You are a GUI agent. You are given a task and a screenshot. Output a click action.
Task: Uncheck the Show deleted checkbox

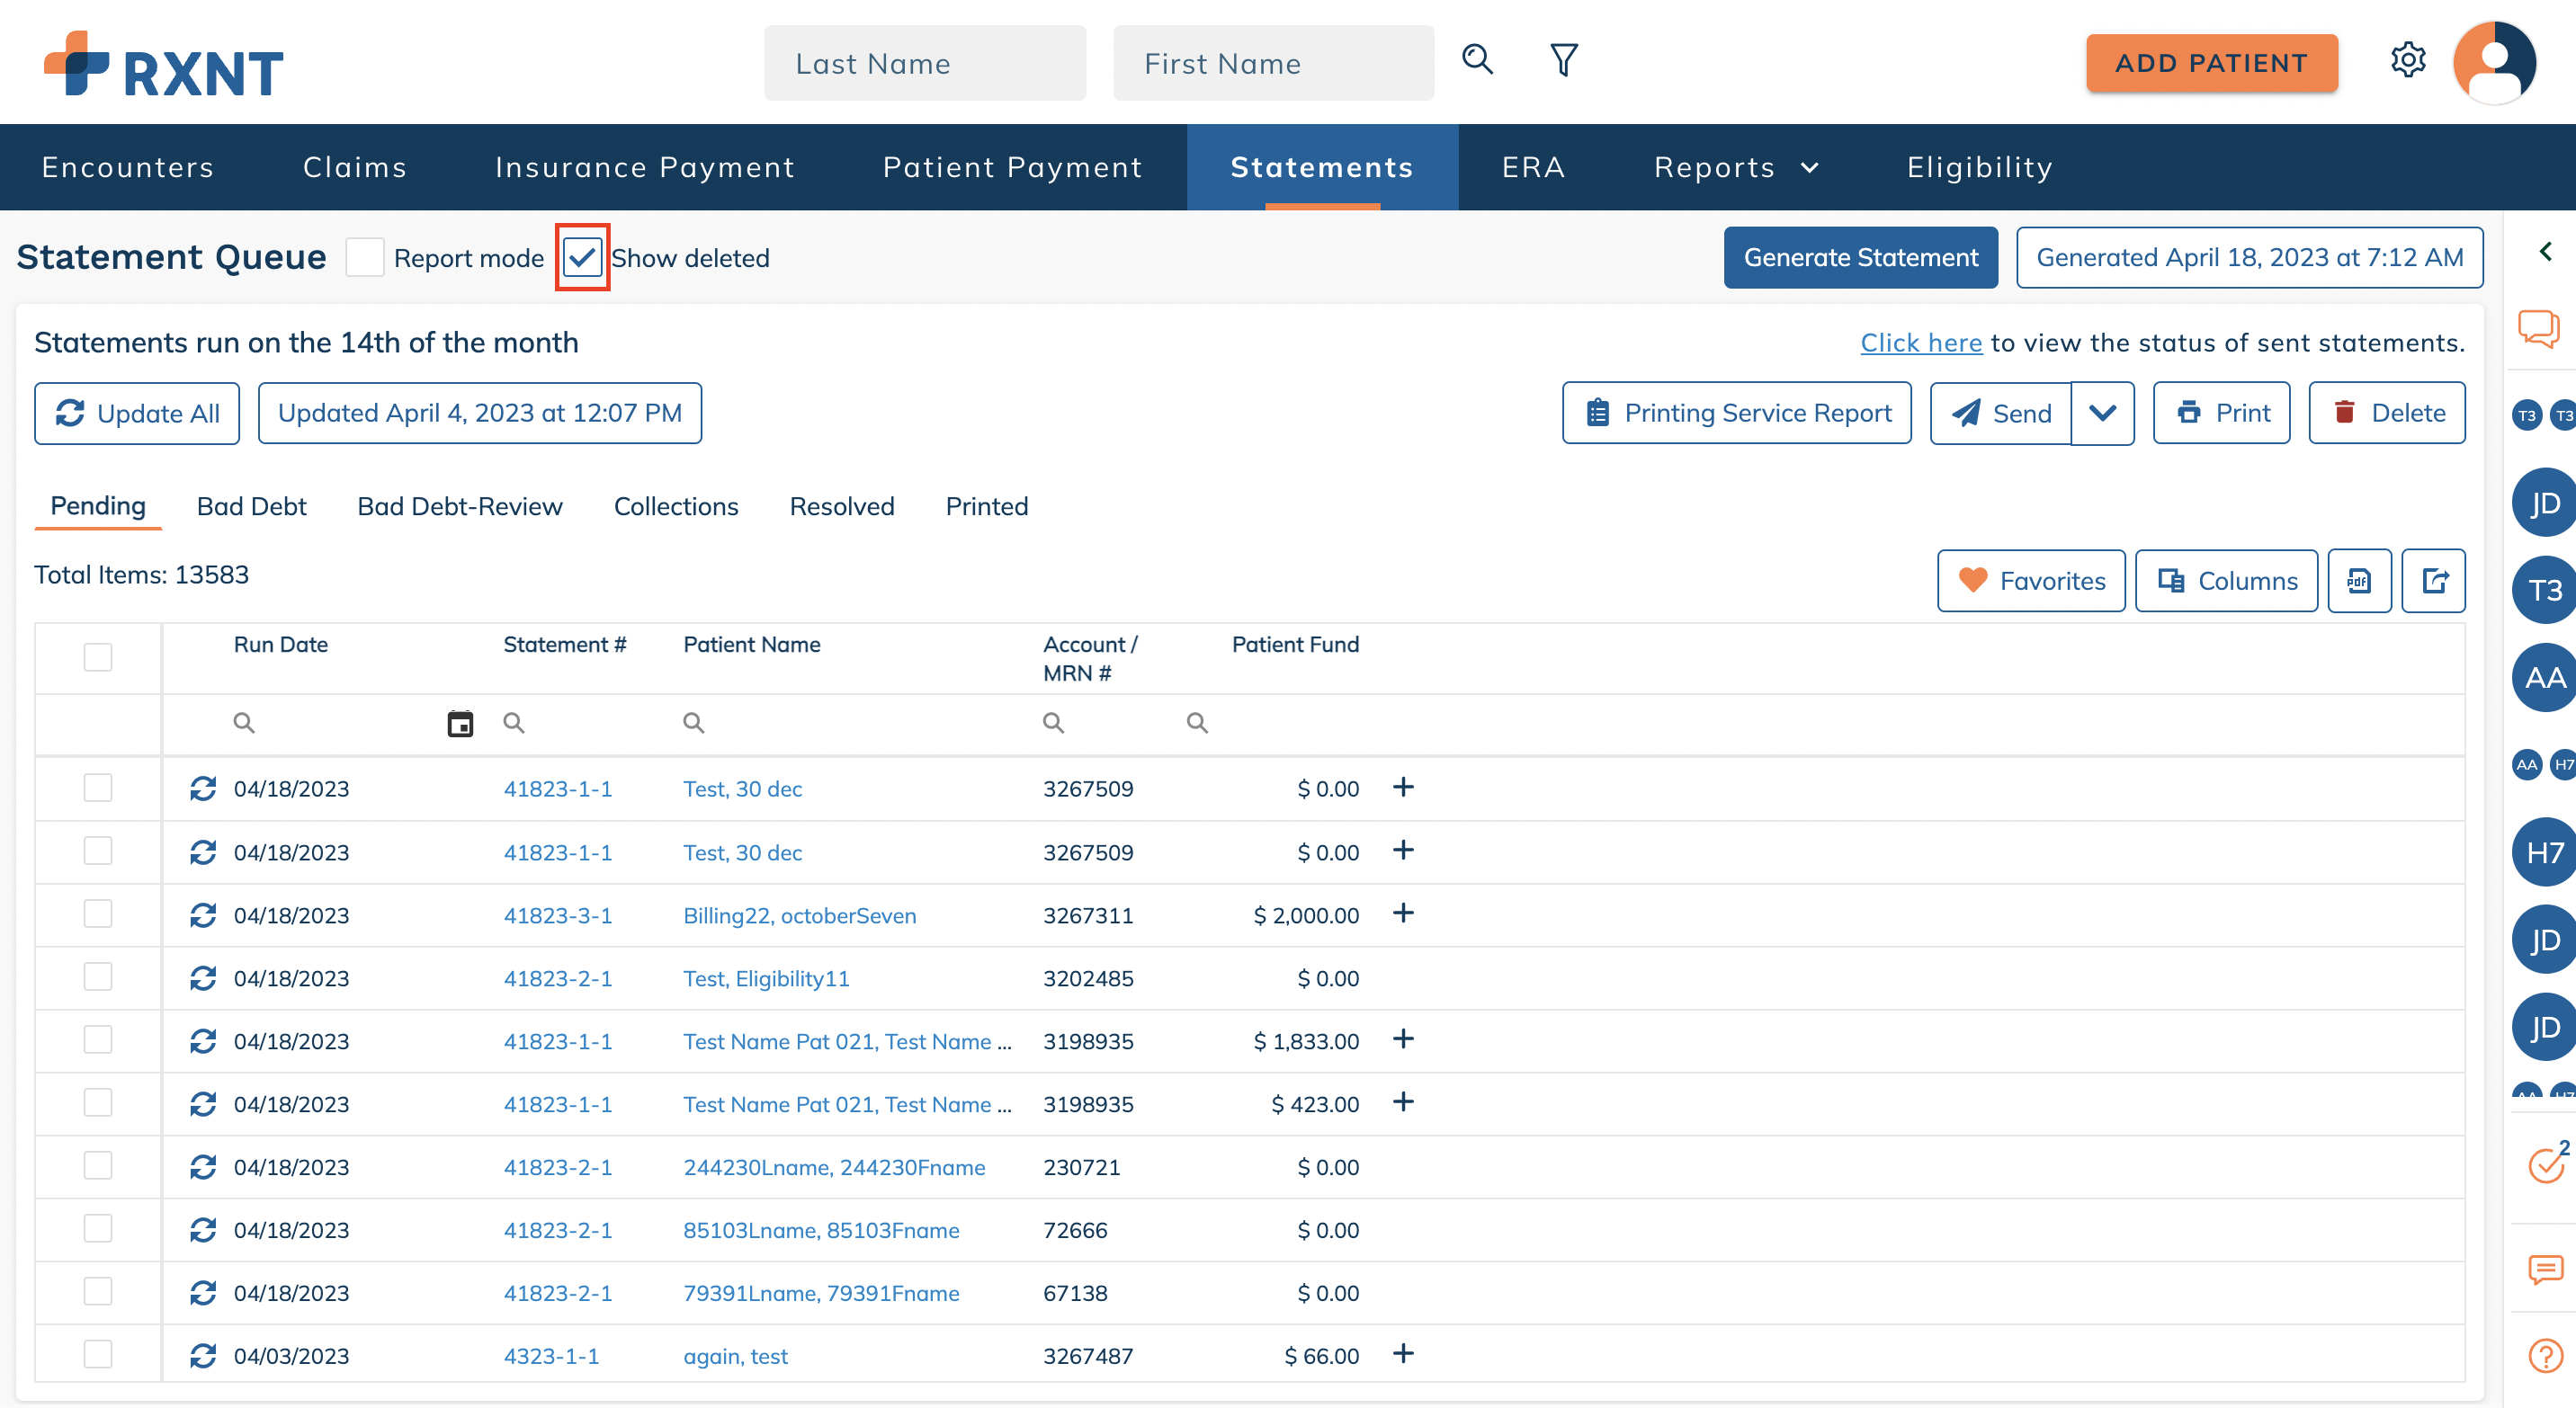pos(582,258)
